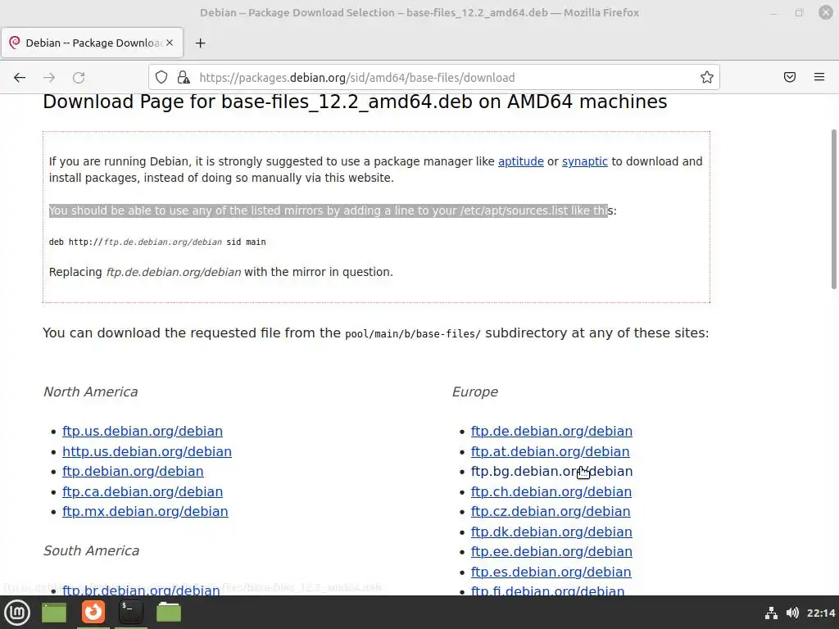
Task: Click the page vertical scrollbar
Action: tap(833, 209)
